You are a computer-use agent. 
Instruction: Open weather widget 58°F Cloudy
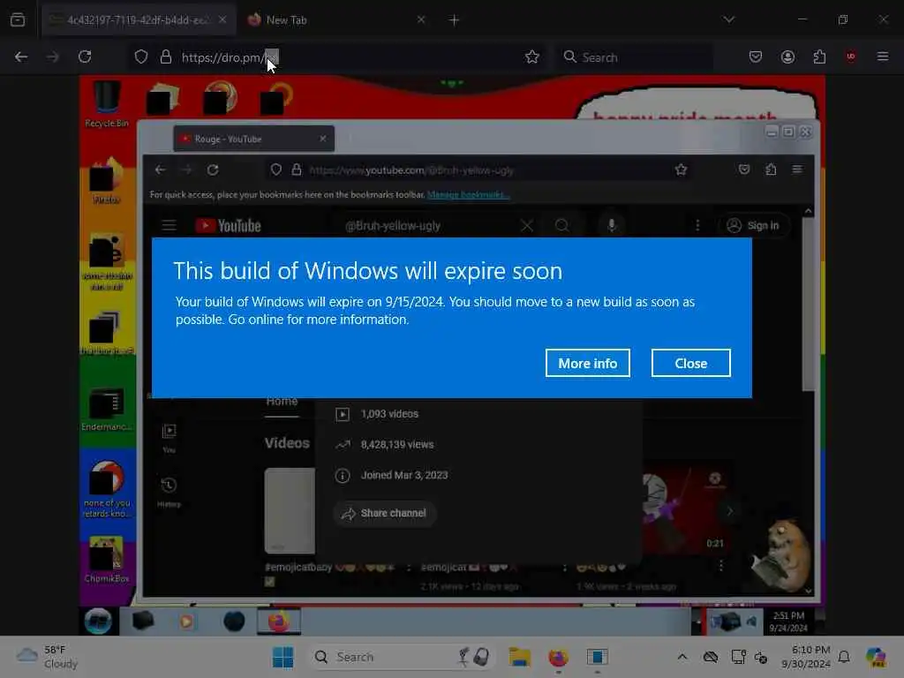(48, 657)
